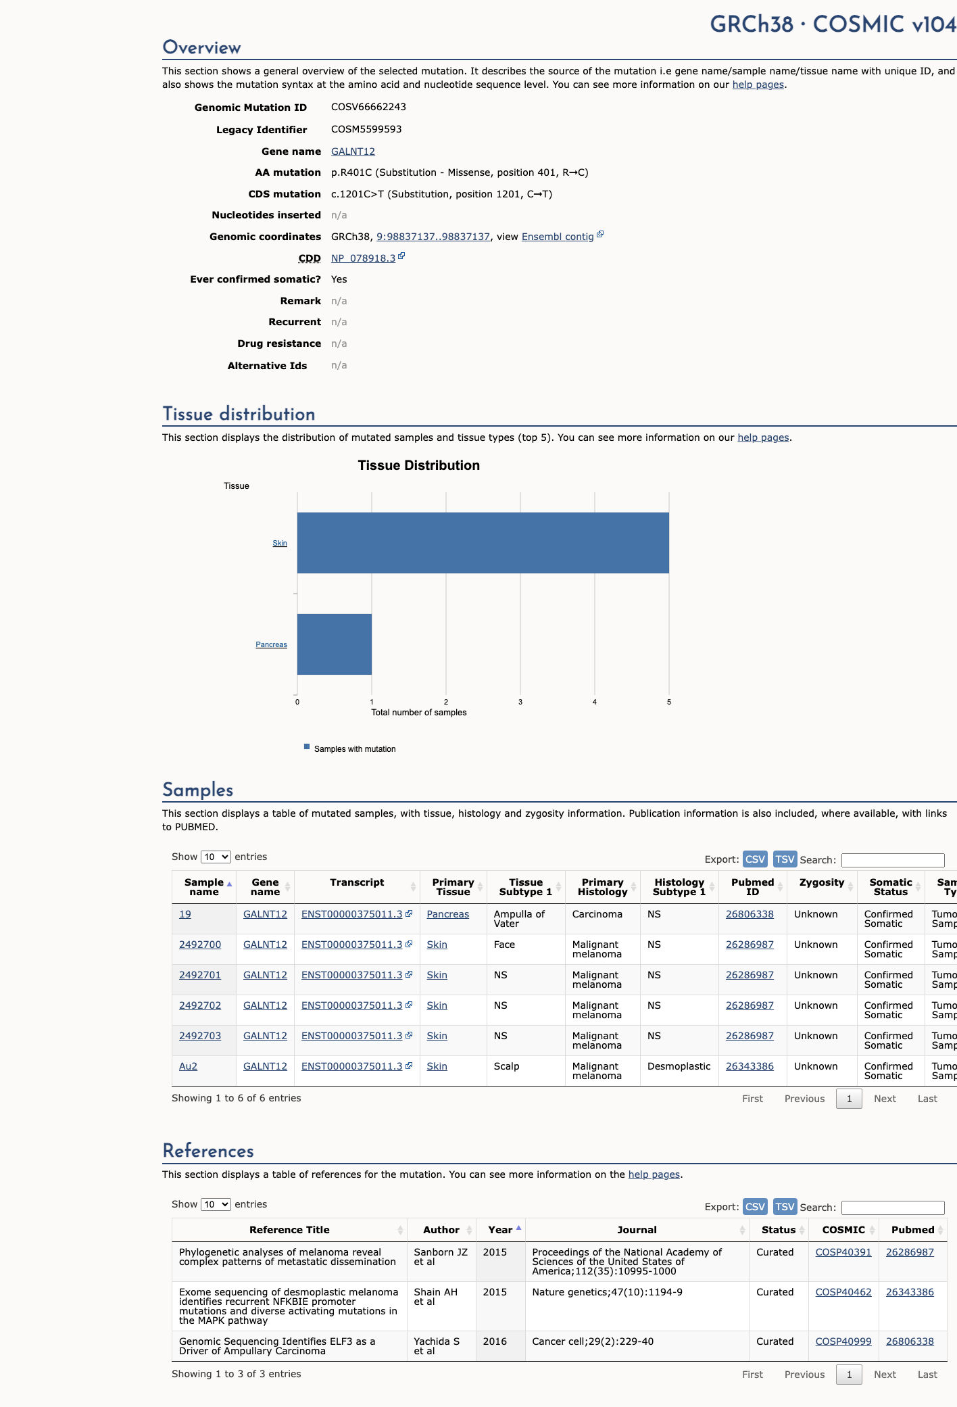Select the Genomic Mutation ID value COSV66662243

(x=368, y=107)
